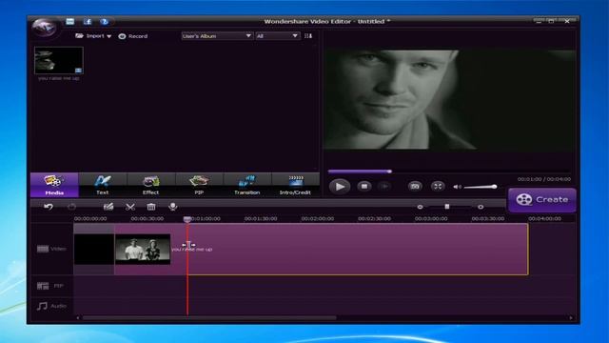Click the timeline zoom slider handle
Screen dimensions: 609x343
click(447, 207)
